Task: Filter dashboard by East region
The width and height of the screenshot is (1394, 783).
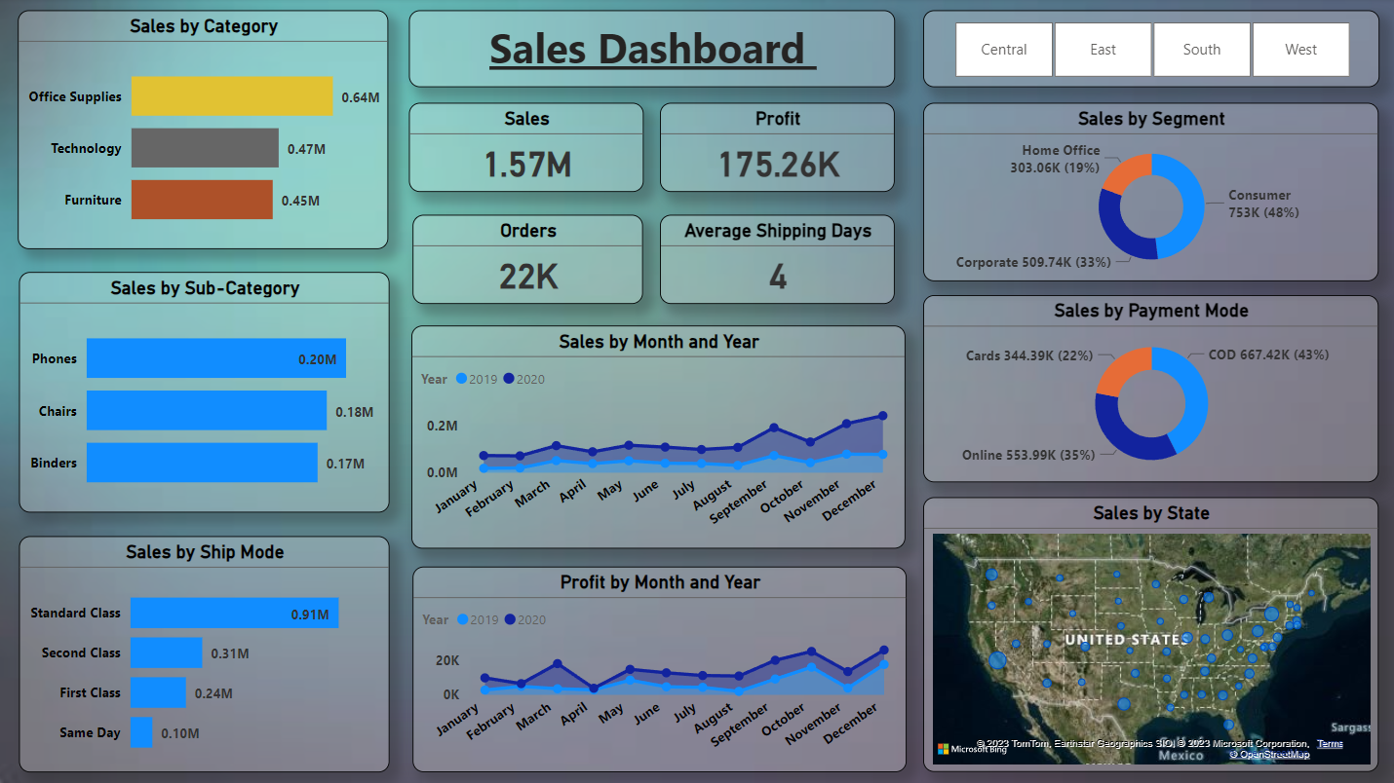Action: (1103, 50)
